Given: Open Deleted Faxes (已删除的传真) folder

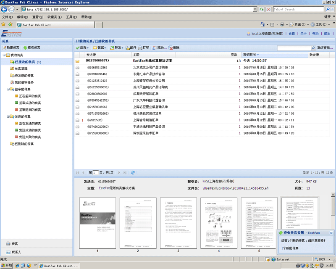Looking at the screenshot, I should pyautogui.click(x=22, y=144).
